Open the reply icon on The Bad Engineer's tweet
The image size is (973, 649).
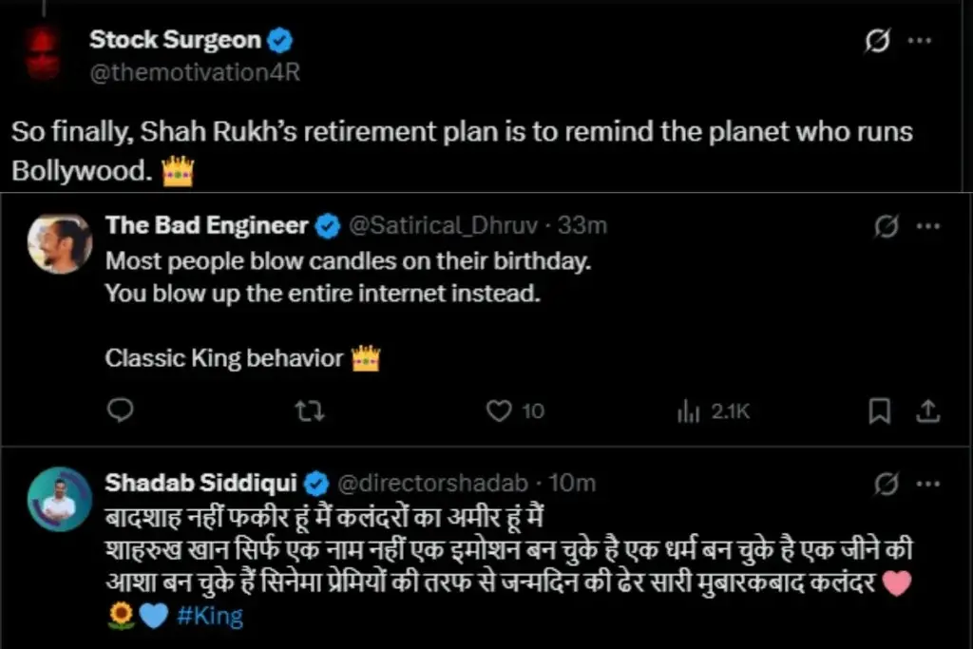coord(120,411)
